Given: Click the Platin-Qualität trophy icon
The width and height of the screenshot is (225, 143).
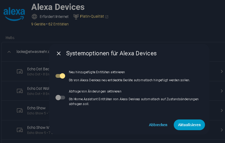Looking at the screenshot, I should click(76, 17).
